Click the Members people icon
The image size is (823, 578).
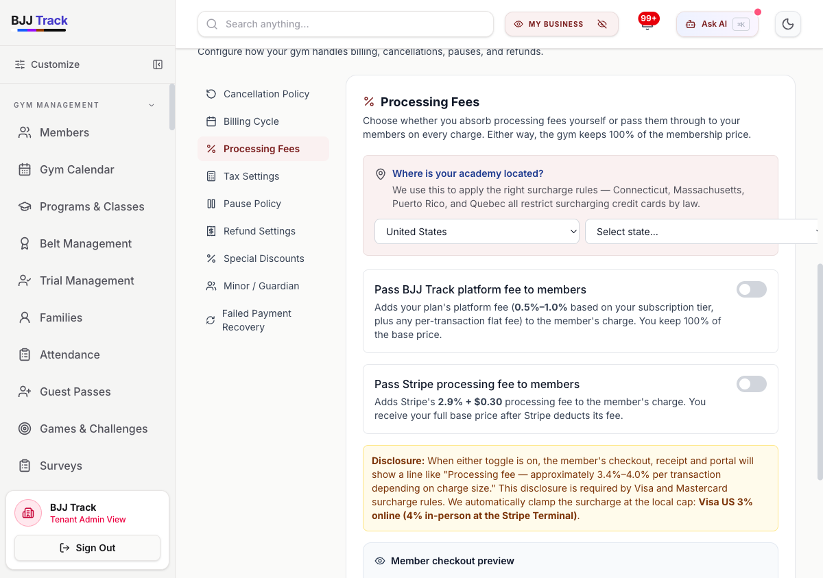[x=25, y=132]
